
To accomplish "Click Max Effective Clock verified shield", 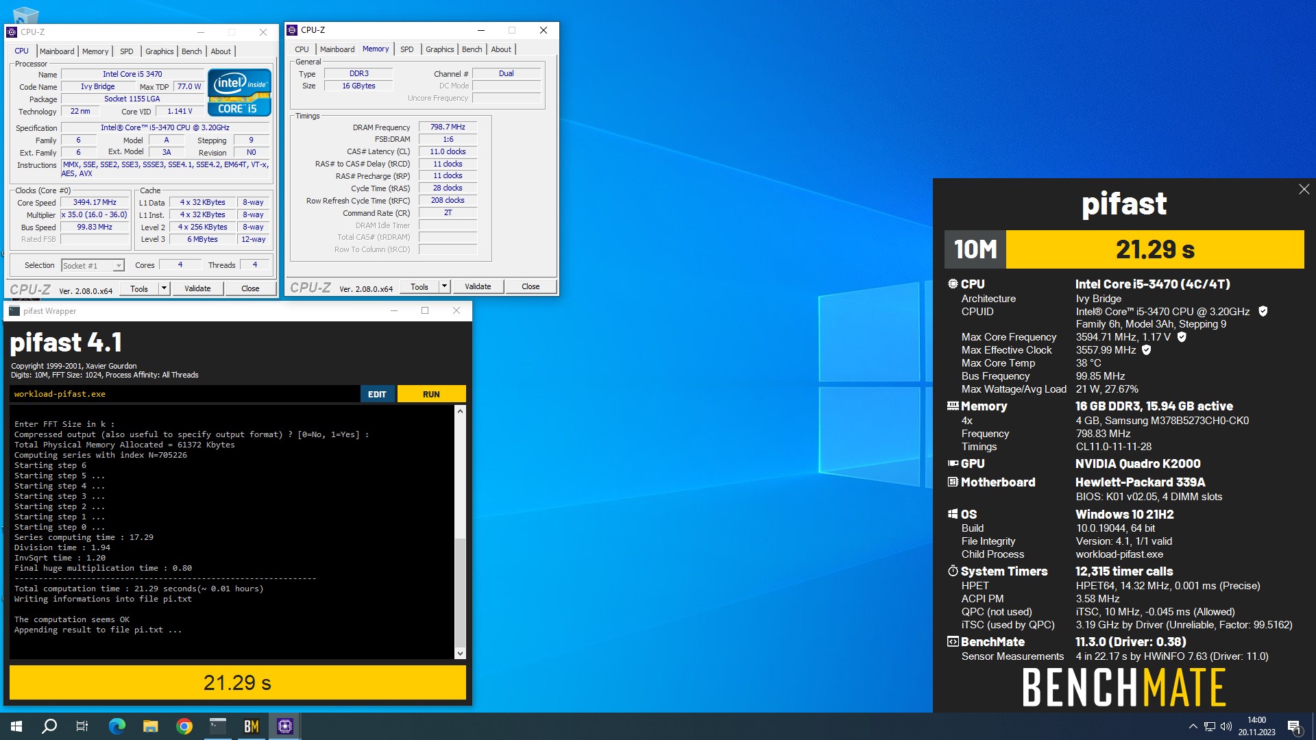I will click(x=1147, y=350).
